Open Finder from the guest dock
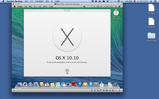The image size is (159, 99). click(x=19, y=85)
